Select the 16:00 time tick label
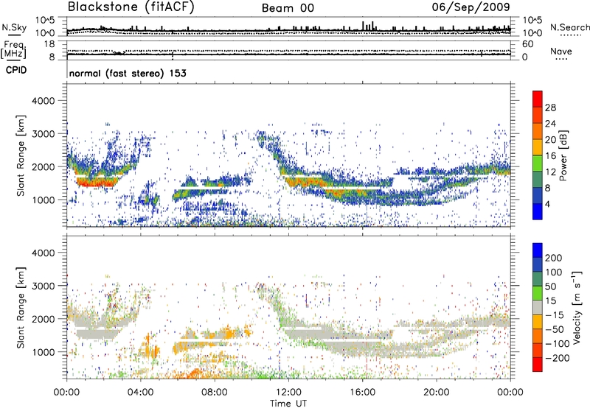This screenshot has height=408, width=590. click(362, 393)
